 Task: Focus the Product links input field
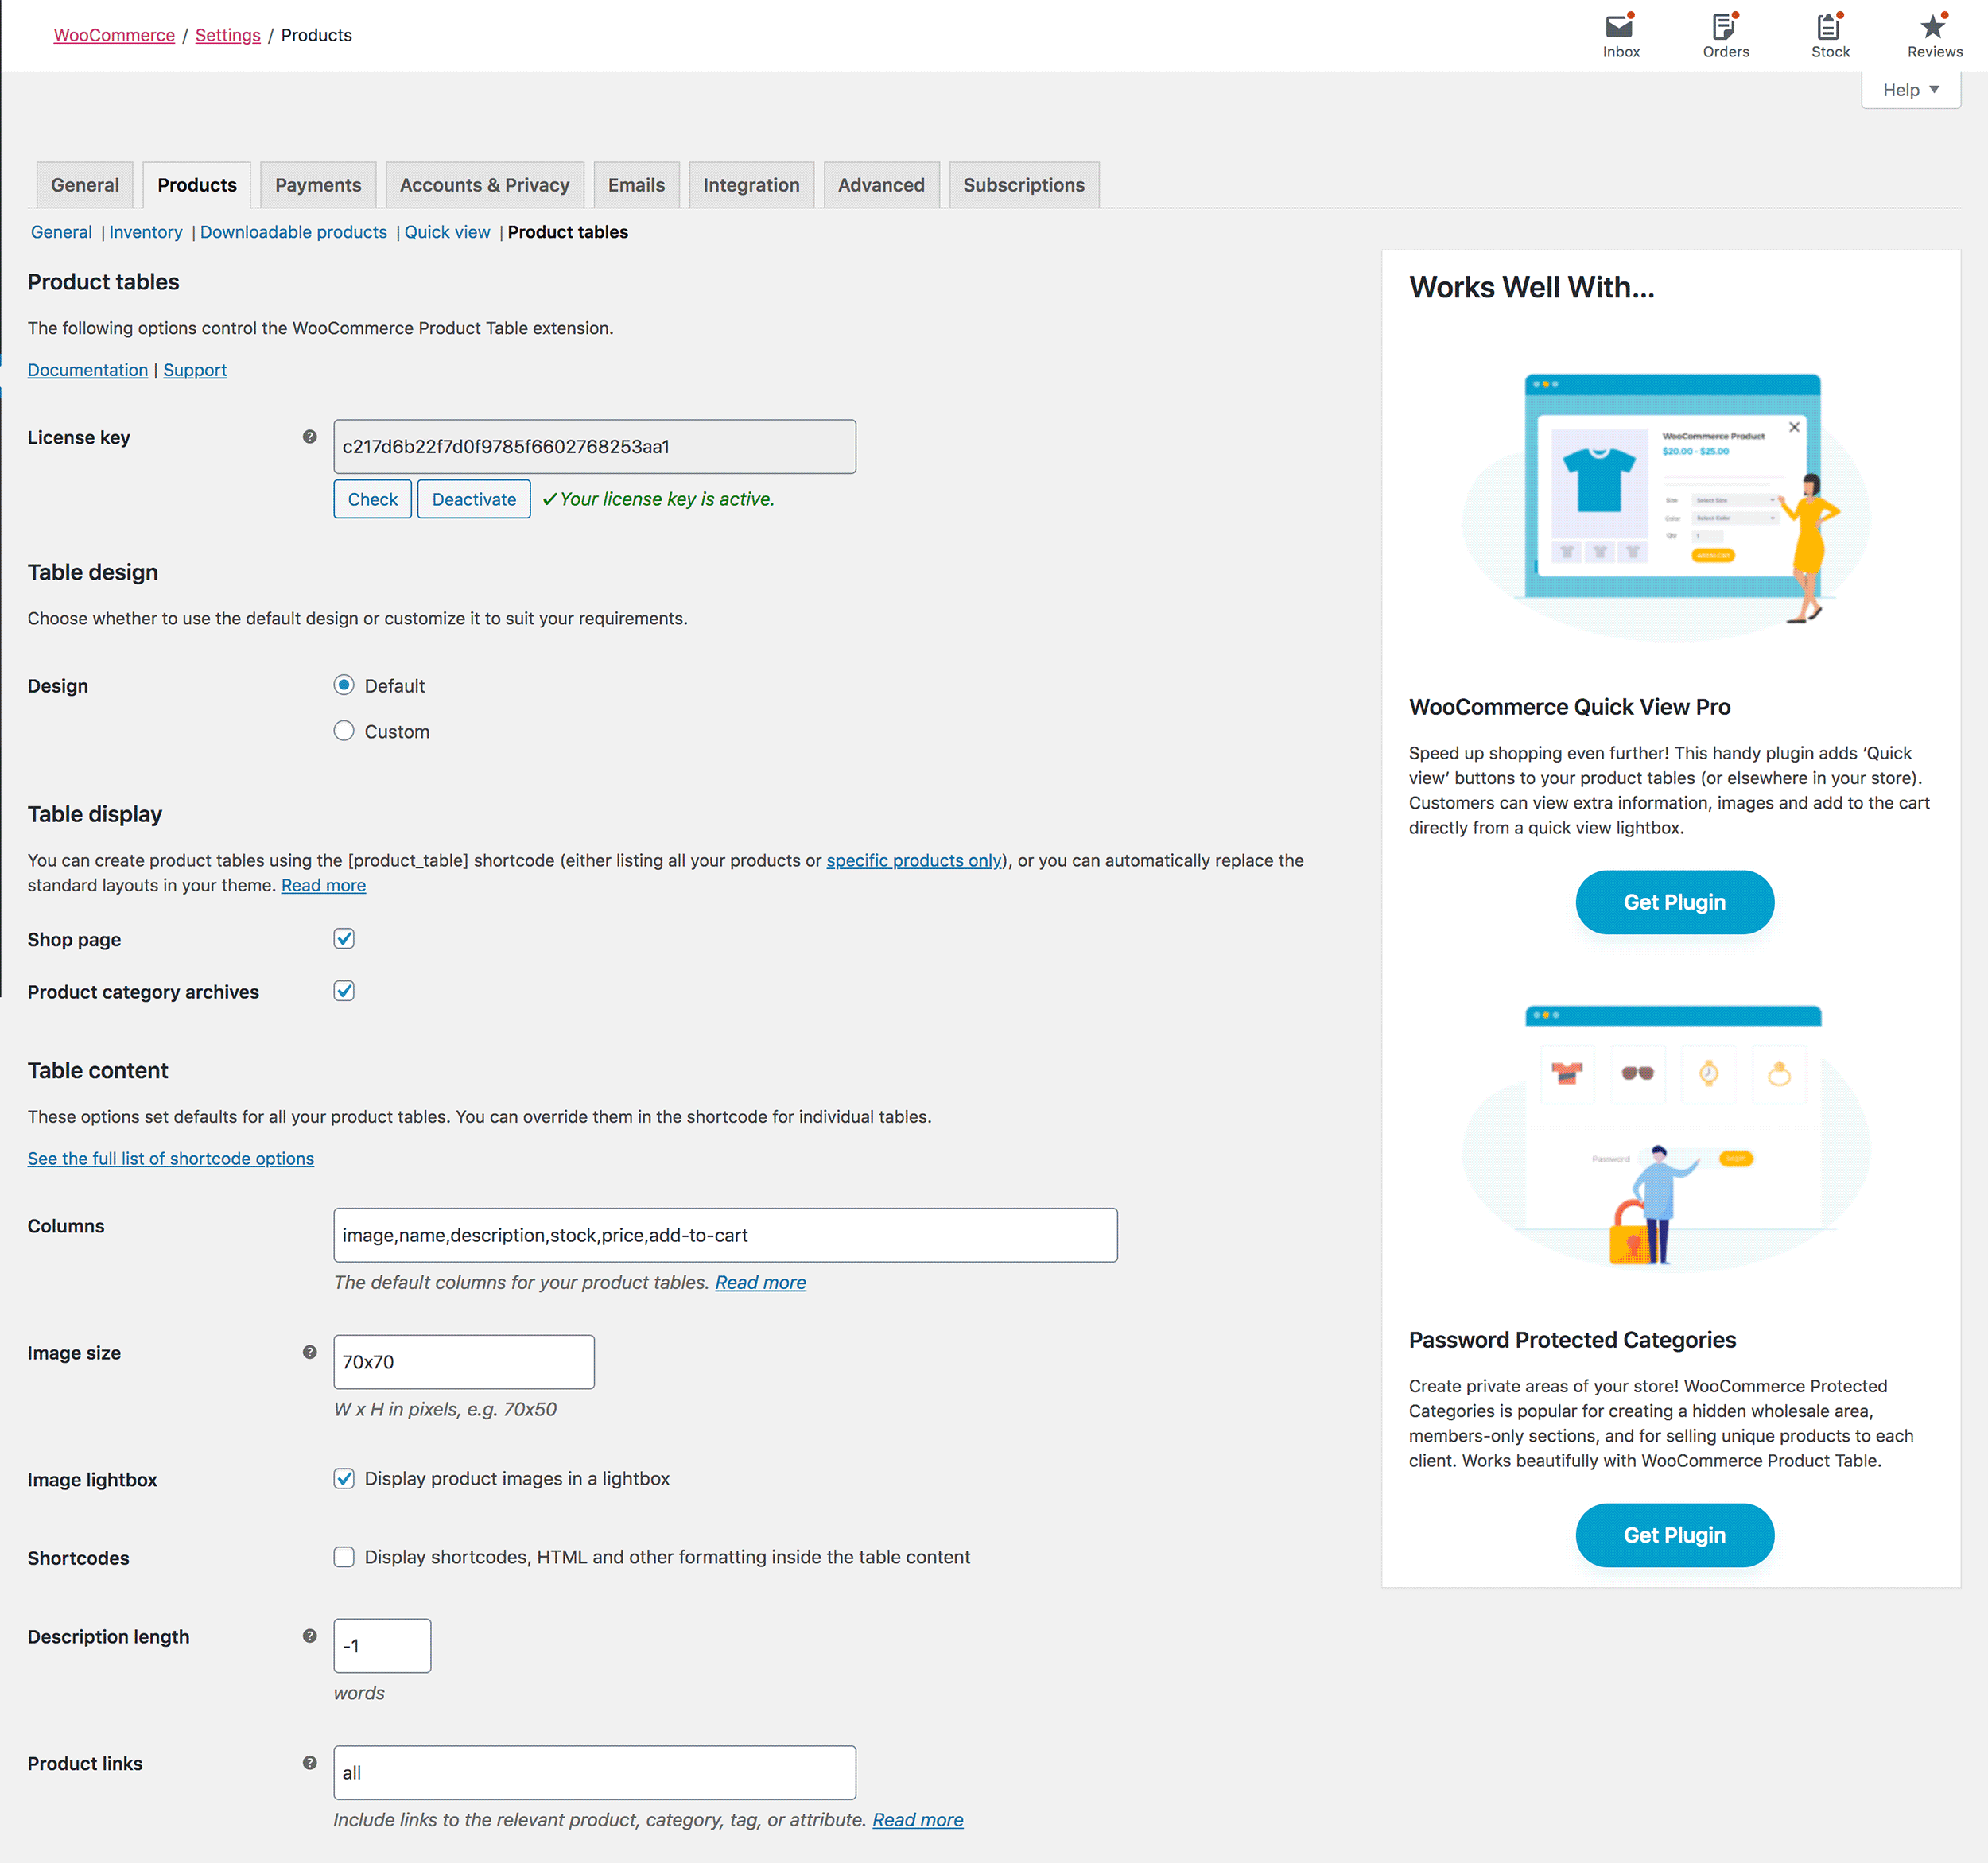pos(595,1773)
